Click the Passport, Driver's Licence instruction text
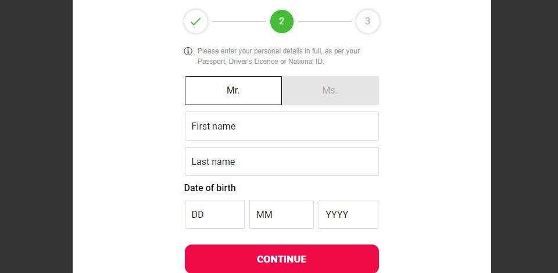The height and width of the screenshot is (273, 558). (238, 62)
